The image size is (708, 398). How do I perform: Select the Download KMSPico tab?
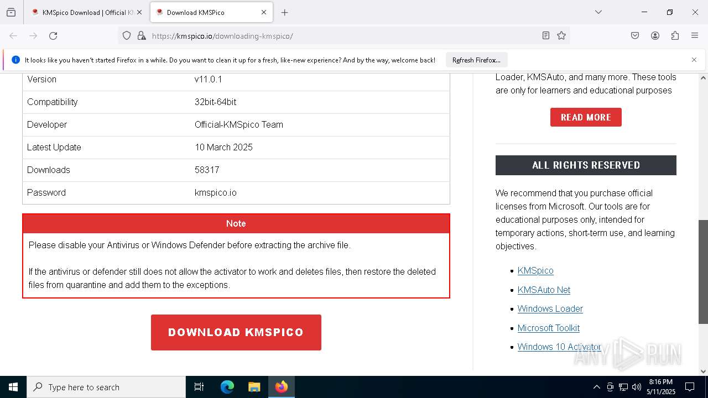click(210, 12)
